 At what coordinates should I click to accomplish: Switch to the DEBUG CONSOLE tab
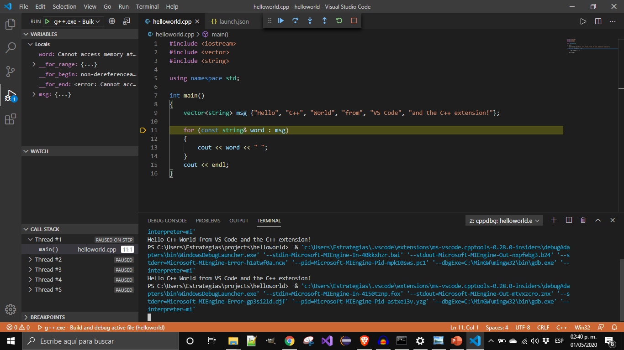tap(167, 220)
